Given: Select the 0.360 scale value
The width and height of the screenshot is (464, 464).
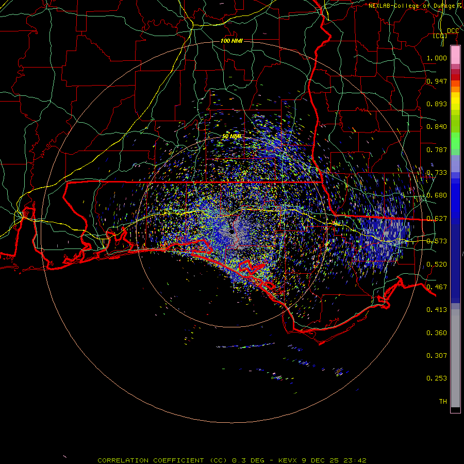Looking at the screenshot, I should click(437, 333).
